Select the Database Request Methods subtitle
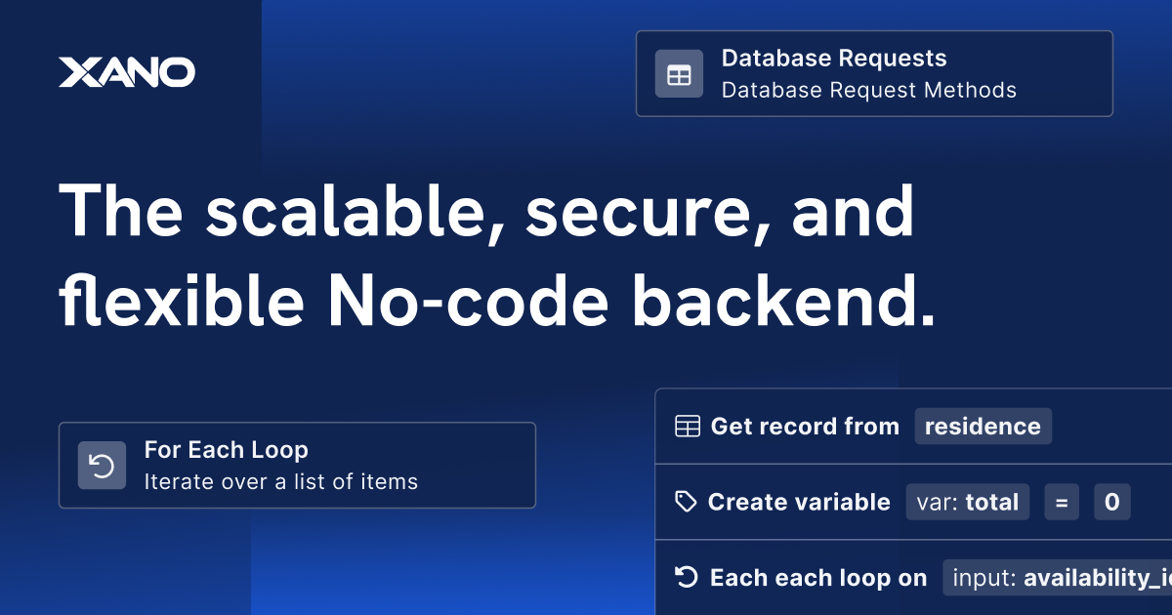The image size is (1172, 615). tap(868, 90)
